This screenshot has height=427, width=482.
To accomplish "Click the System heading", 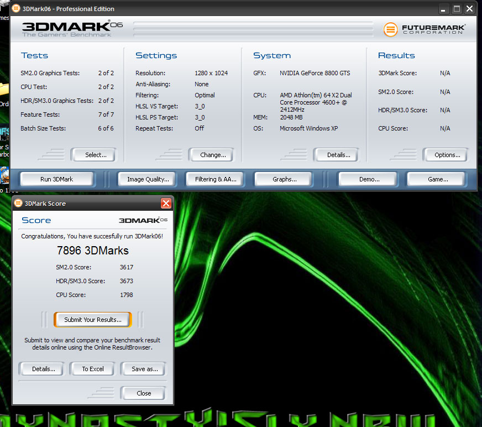I will [x=272, y=55].
